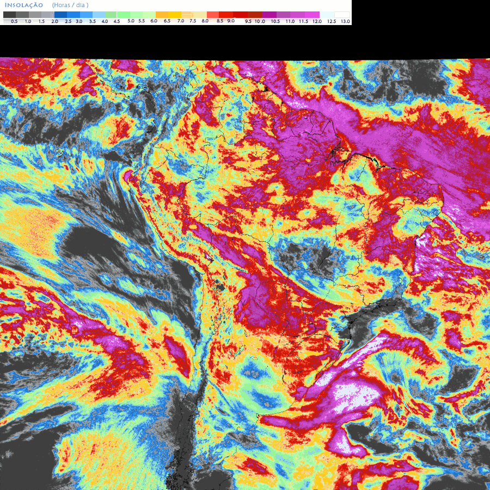Click the 11.0 legend value
Screen dimensions: 490x490
290,22
